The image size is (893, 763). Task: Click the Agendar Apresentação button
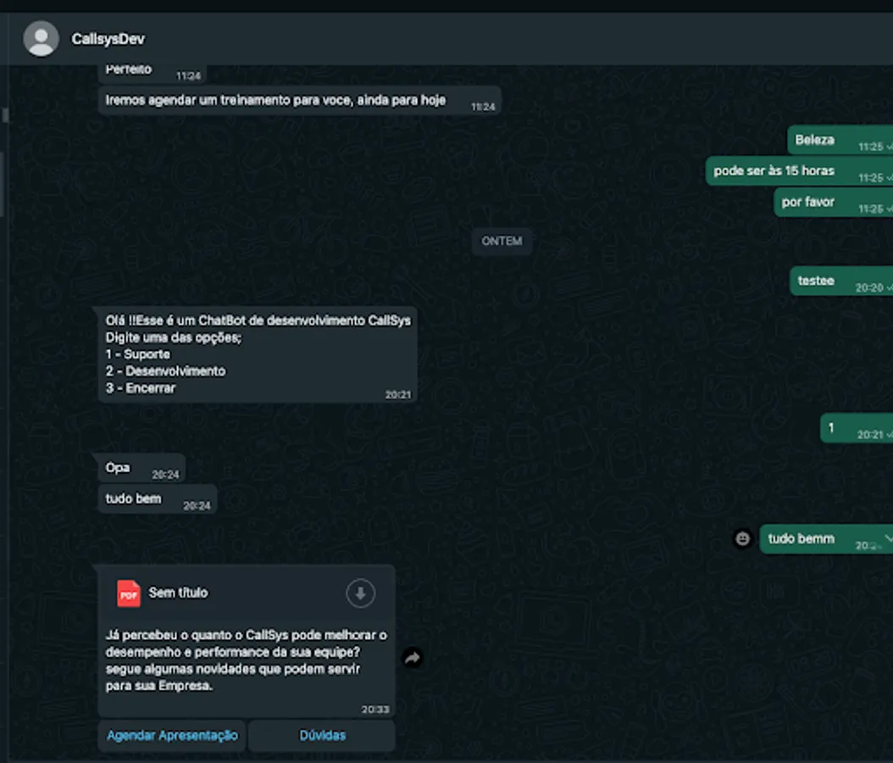pyautogui.click(x=172, y=735)
